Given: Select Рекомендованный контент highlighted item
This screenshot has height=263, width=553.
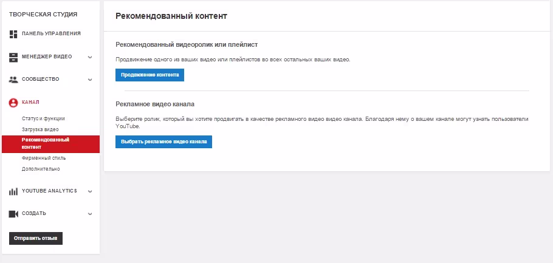Looking at the screenshot, I should 51,143.
